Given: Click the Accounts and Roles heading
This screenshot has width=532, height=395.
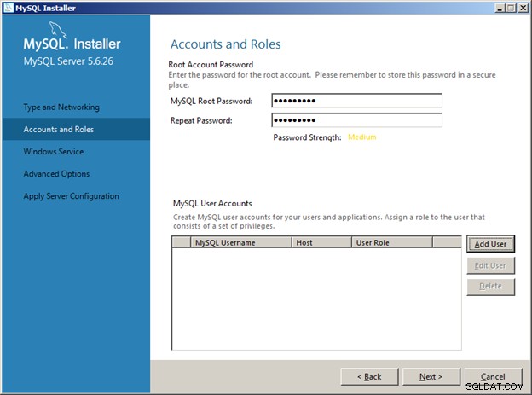Looking at the screenshot, I should (226, 44).
